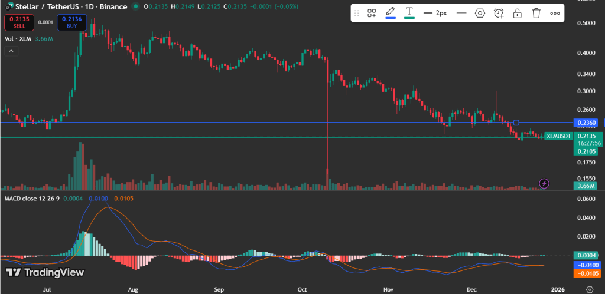Click the 0.2105 green price label
605x294 pixels.
[x=586, y=151]
